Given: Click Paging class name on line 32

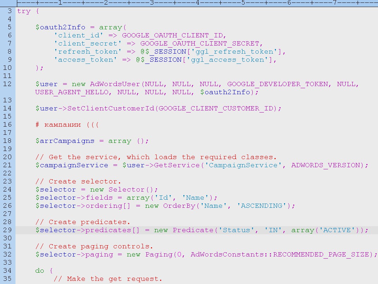Looking at the screenshot, I should point(159,254).
